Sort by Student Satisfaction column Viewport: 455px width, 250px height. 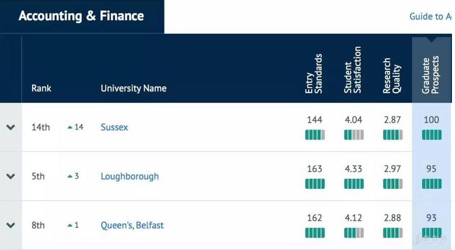click(353, 70)
